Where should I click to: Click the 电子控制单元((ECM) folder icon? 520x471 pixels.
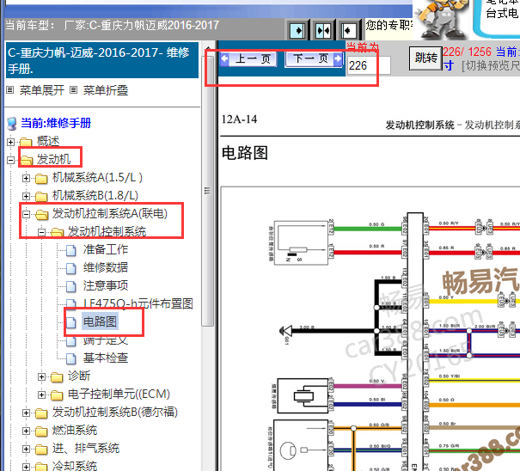[57, 395]
